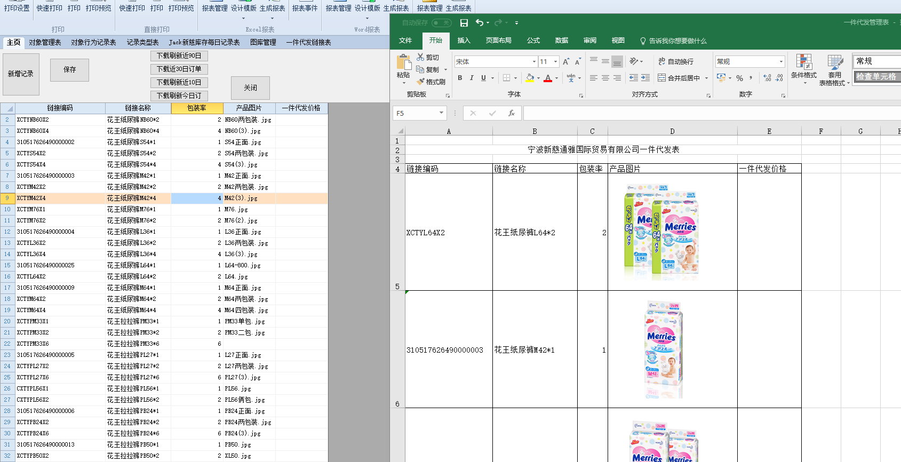Open the 对象管理表 tab
This screenshot has width=901, height=462.
pos(45,43)
